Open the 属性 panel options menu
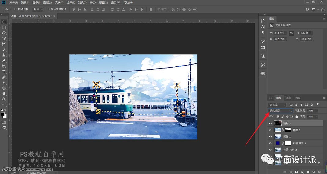The height and width of the screenshot is (174, 327). [324, 19]
